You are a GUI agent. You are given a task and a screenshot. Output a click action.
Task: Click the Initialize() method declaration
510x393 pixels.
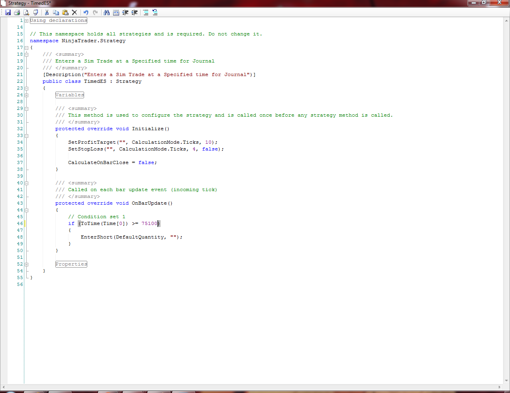tap(112, 129)
